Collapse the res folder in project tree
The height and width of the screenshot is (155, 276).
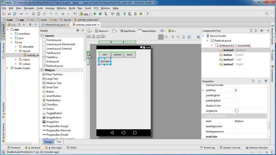(12, 42)
